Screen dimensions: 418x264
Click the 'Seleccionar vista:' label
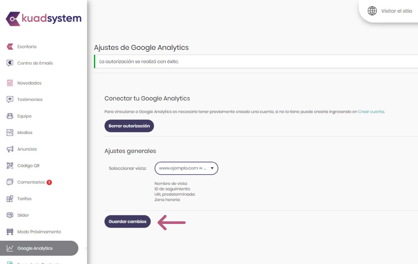tap(127, 168)
